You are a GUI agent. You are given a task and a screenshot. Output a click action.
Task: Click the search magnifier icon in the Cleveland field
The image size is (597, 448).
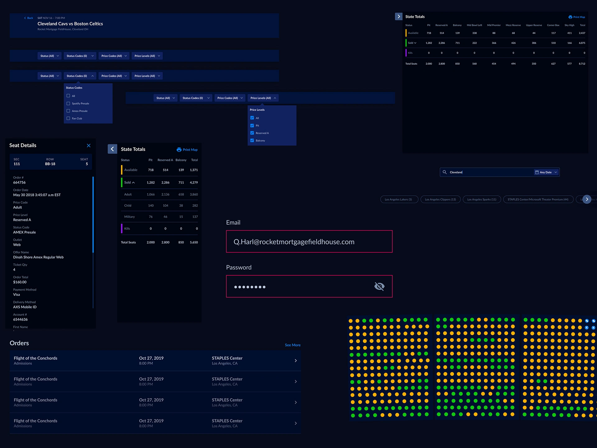click(445, 172)
